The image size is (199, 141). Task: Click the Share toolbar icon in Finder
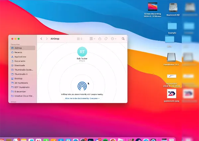point(100,39)
